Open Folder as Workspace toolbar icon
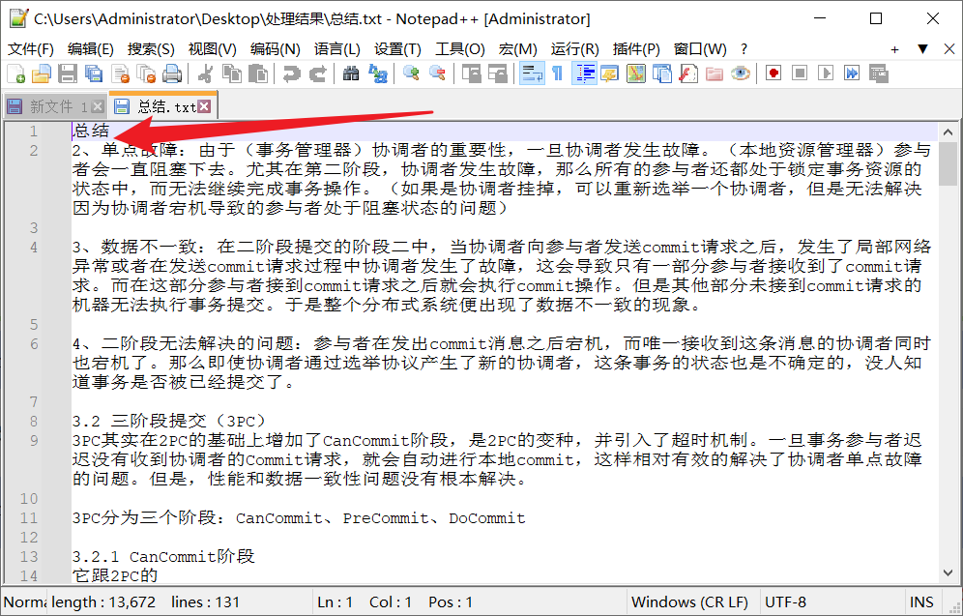 coord(715,73)
